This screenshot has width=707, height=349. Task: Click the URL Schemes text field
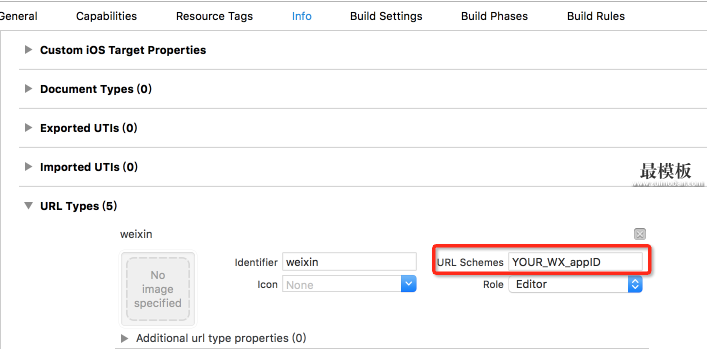coord(575,262)
